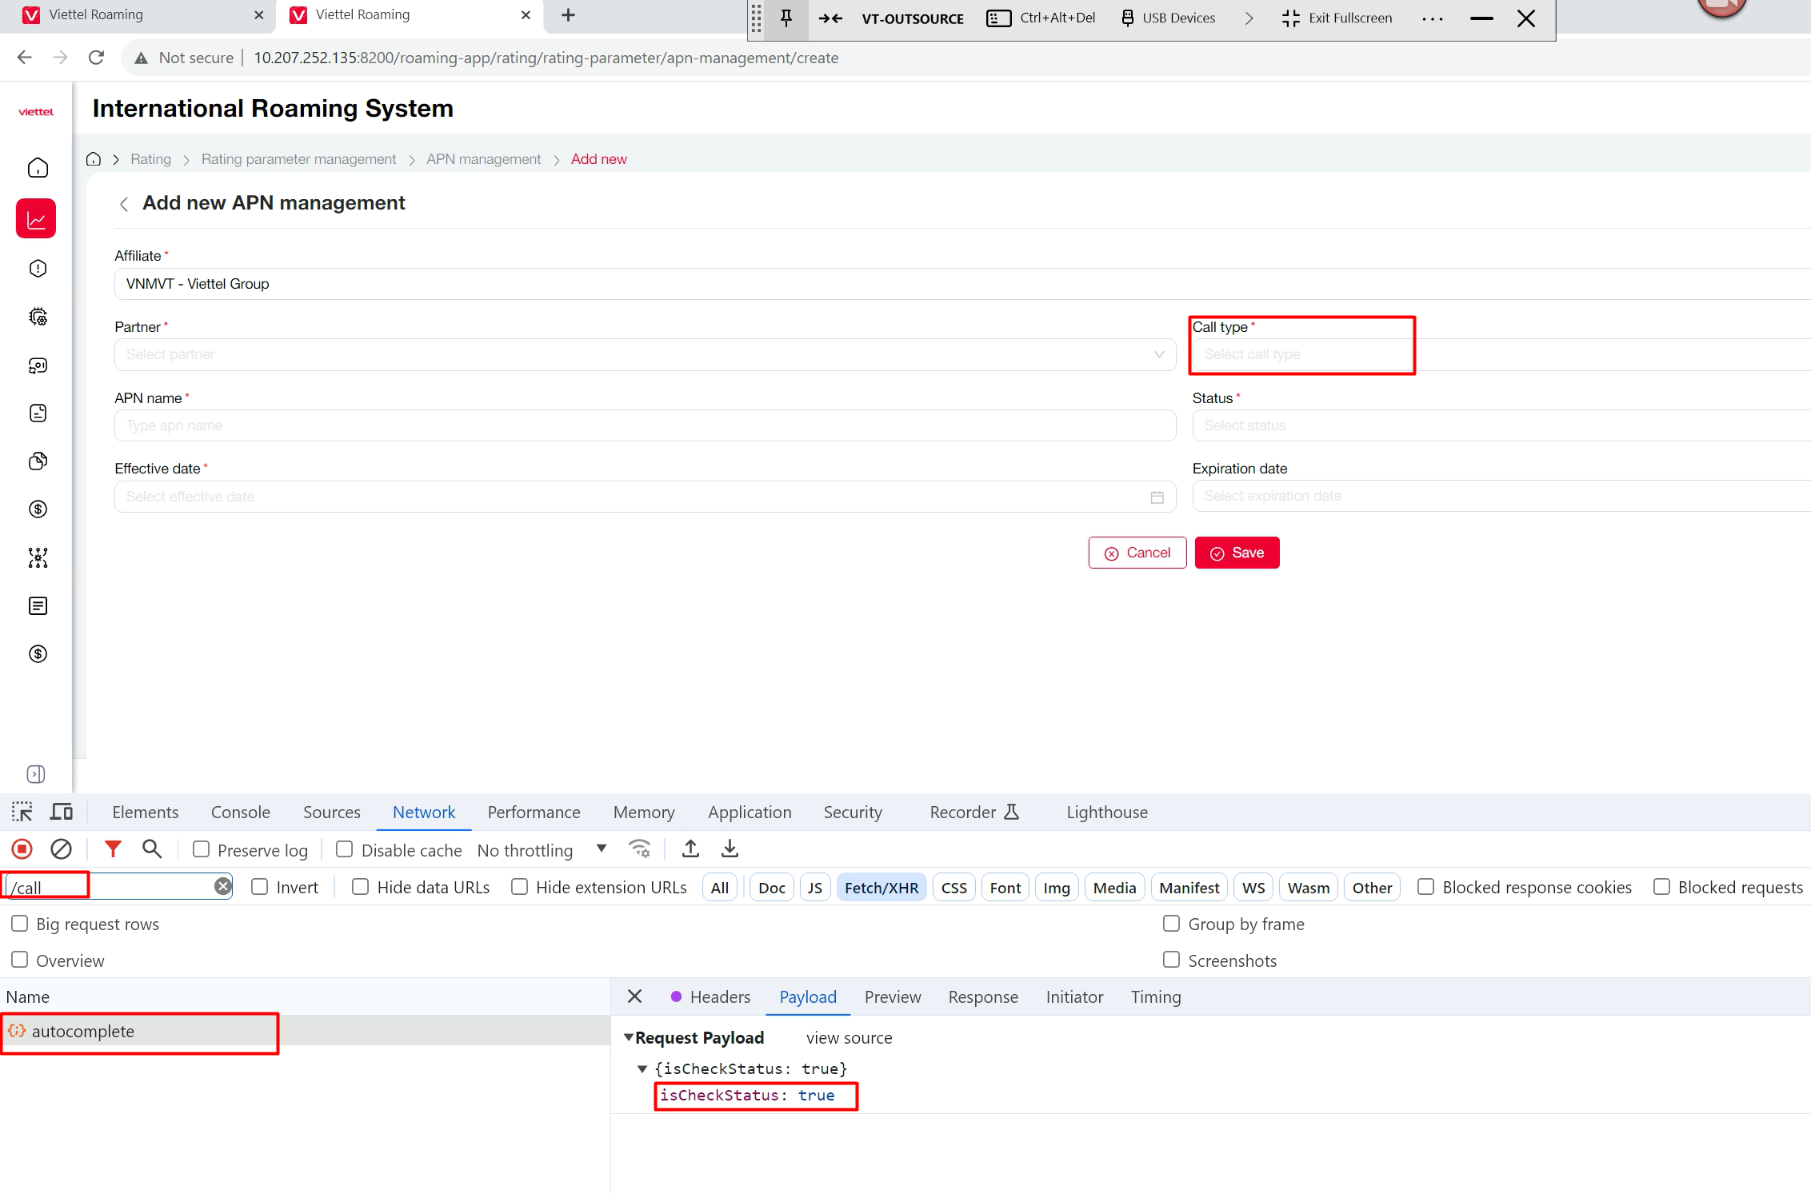Click the stop recording network log icon

point(22,849)
